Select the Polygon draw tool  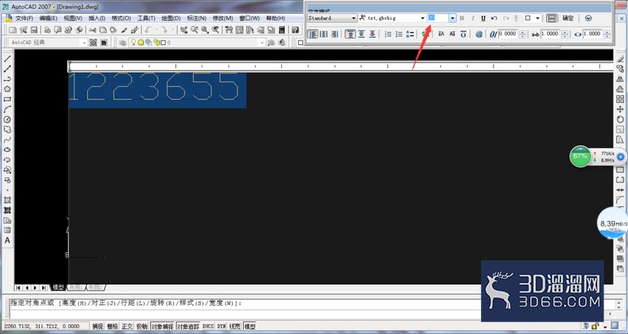pos(7,89)
